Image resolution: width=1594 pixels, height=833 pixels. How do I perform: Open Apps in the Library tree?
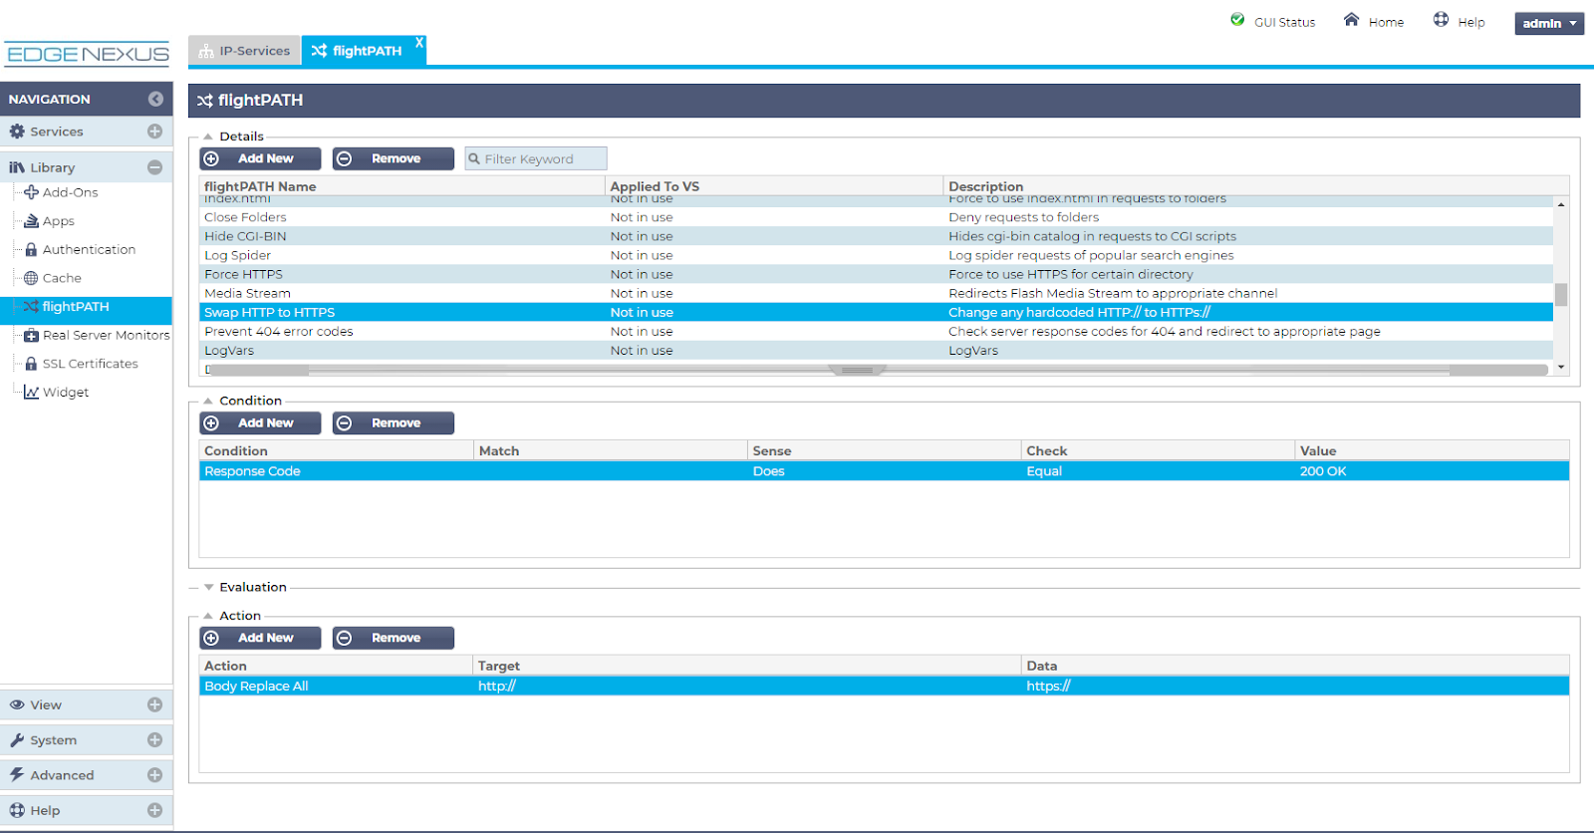(58, 221)
